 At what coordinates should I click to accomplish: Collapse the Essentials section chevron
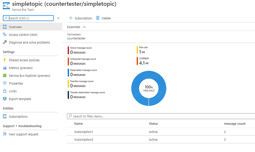(84, 27)
